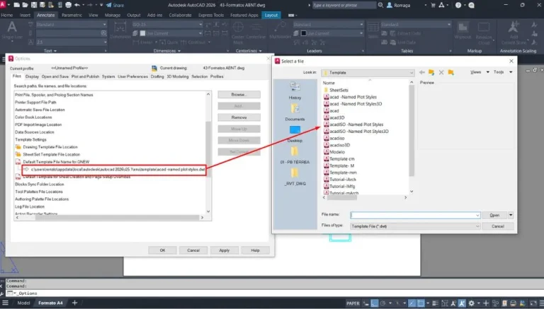
Task: Click the Remove button in Options
Action: (x=239, y=117)
